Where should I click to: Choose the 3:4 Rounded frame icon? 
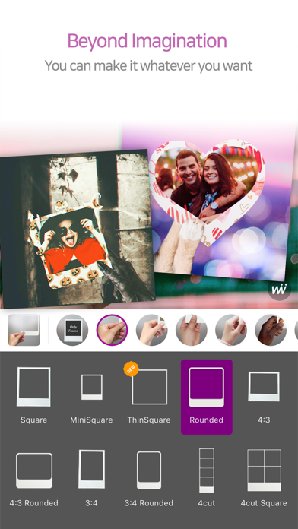pos(149,470)
